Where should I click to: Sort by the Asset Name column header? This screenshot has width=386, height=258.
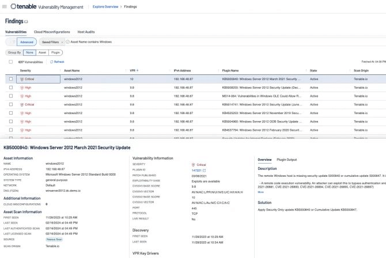pyautogui.click(x=71, y=71)
